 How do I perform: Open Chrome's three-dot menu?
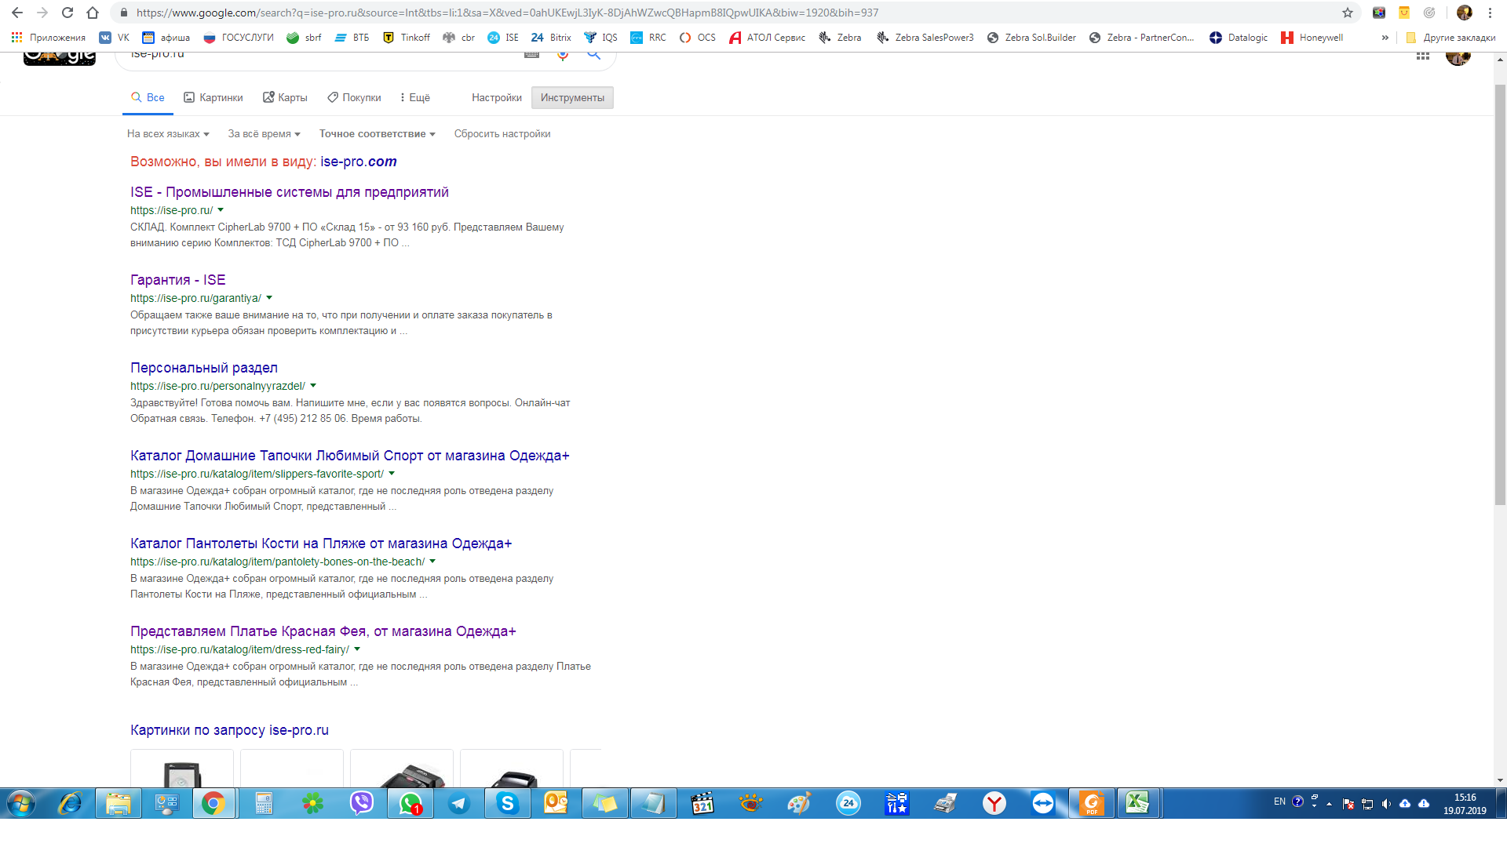point(1490,13)
